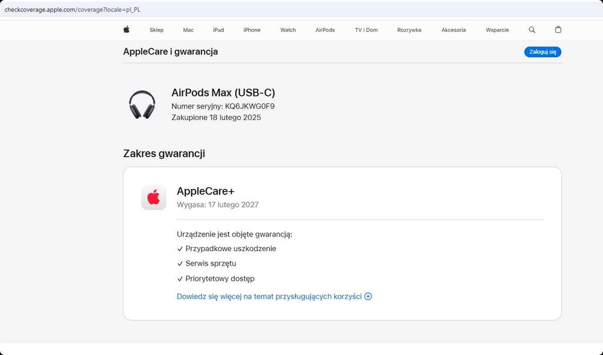Image resolution: width=603 pixels, height=355 pixels.
Task: Open the iPhone menu
Action: (x=252, y=30)
